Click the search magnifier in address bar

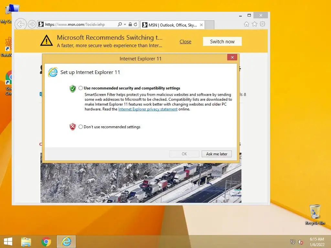(120, 24)
